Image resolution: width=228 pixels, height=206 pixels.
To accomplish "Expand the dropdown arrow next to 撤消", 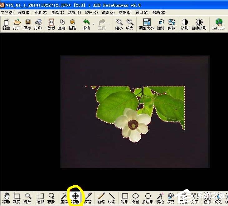I will [x=94, y=24].
